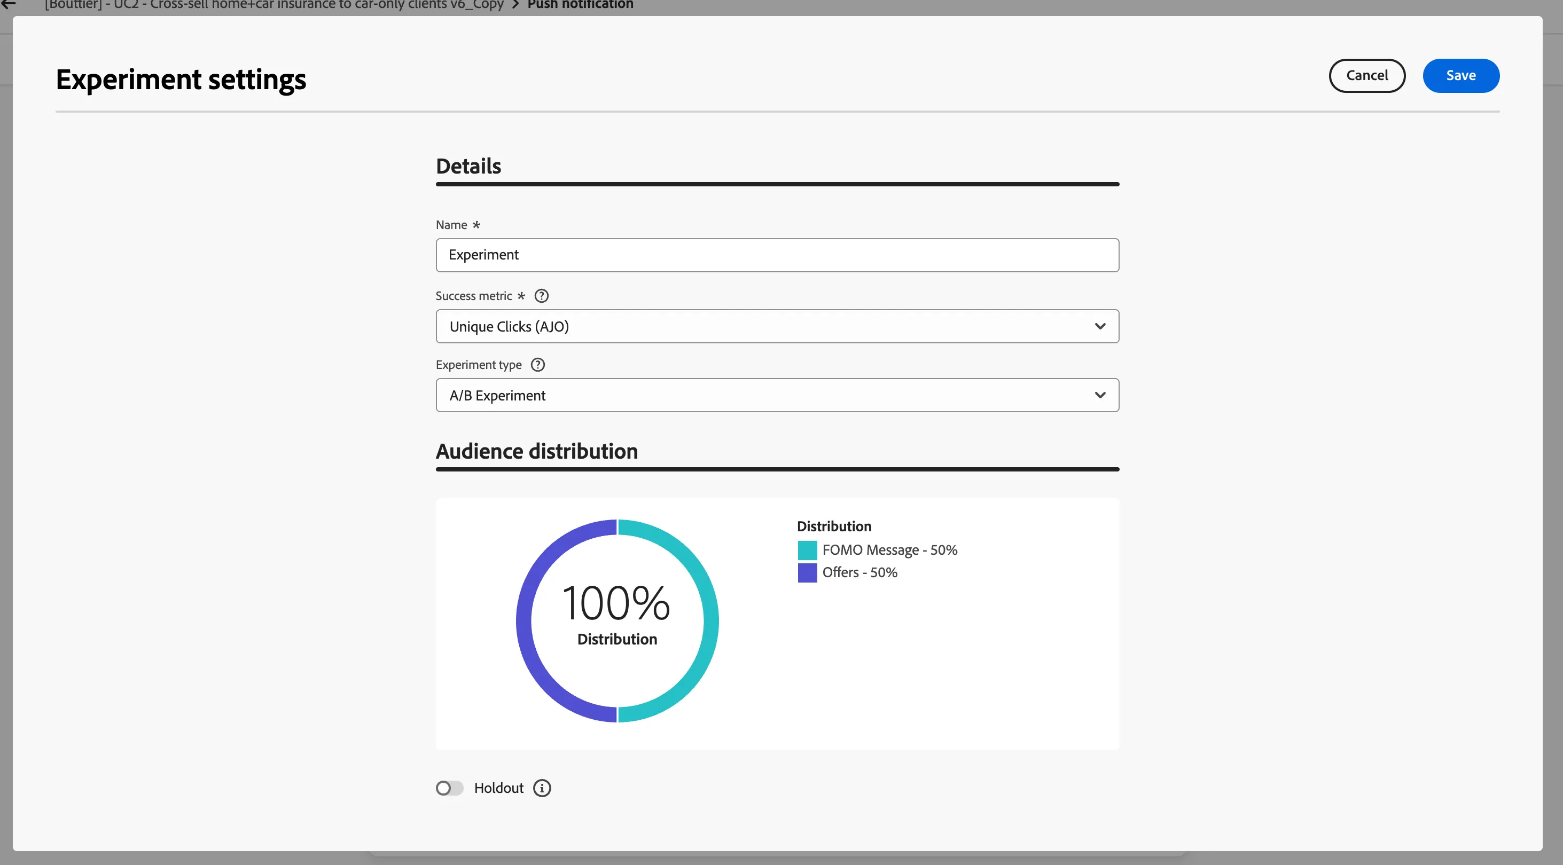Screen dimensions: 1563x865
Task: Click the 'FOMO Message - 50%' legend text
Action: coord(889,550)
